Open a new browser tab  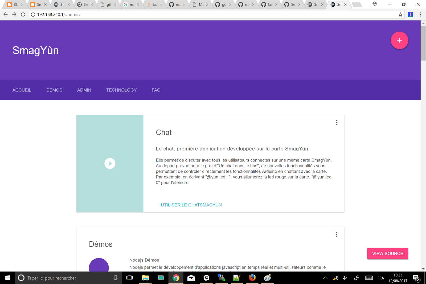357,5
